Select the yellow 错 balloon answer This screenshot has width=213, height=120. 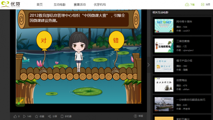(117, 40)
